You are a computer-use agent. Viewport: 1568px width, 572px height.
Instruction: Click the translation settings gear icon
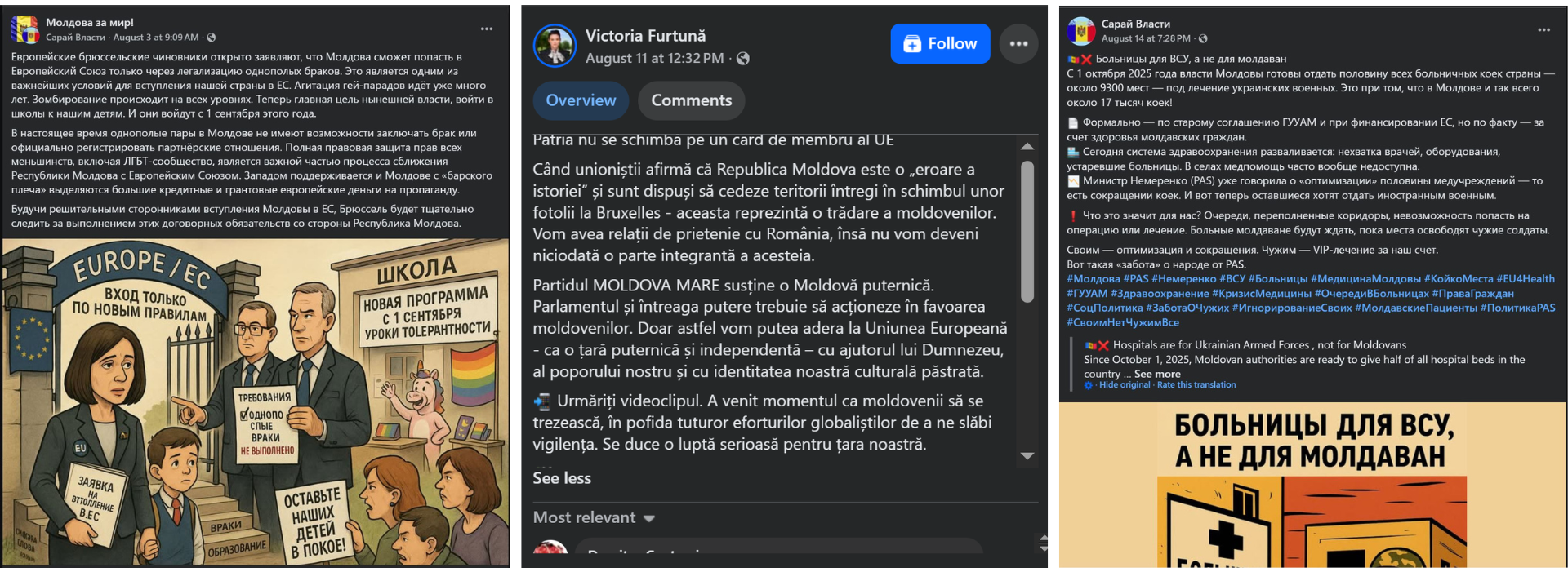pos(1089,385)
